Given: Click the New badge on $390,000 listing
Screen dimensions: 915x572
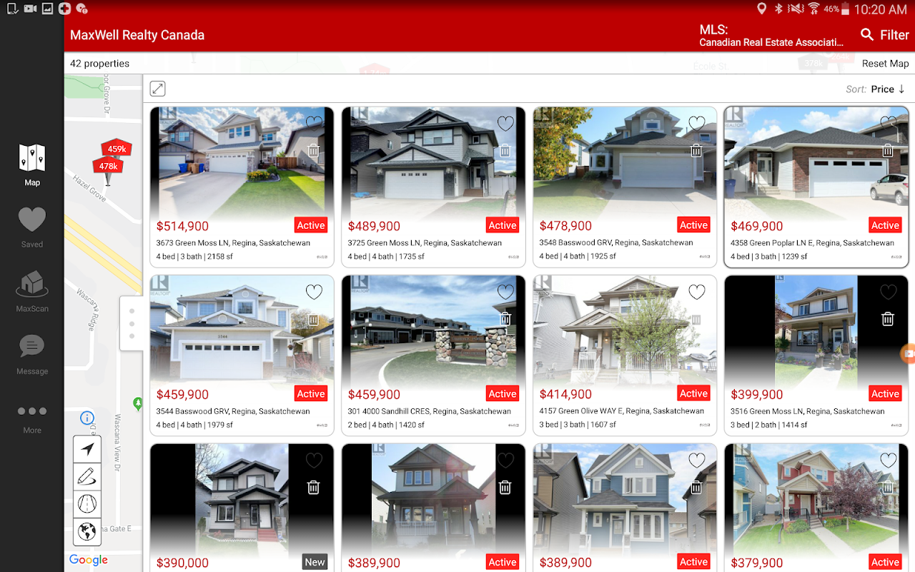Looking at the screenshot, I should [x=315, y=562].
